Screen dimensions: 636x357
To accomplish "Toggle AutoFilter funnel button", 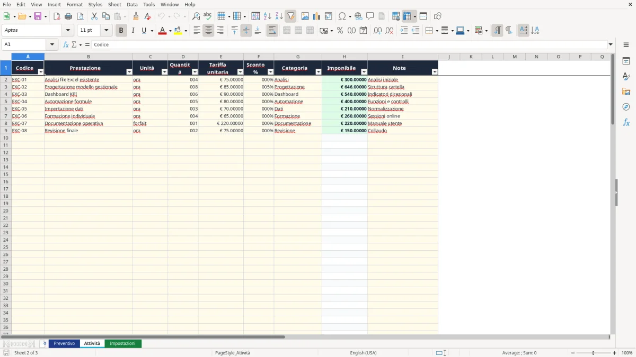I will (290, 16).
